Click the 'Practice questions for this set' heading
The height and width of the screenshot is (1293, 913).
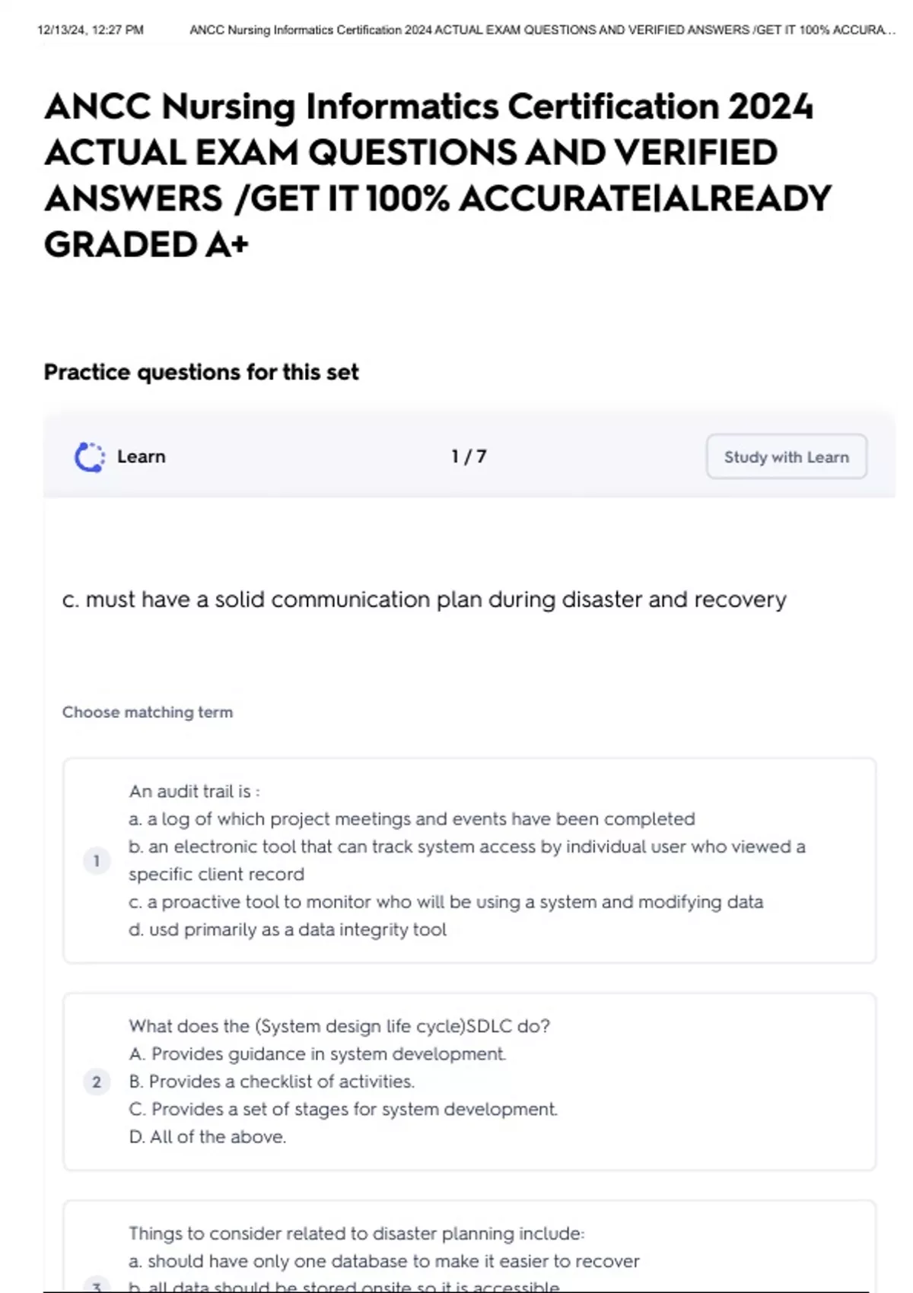201,373
